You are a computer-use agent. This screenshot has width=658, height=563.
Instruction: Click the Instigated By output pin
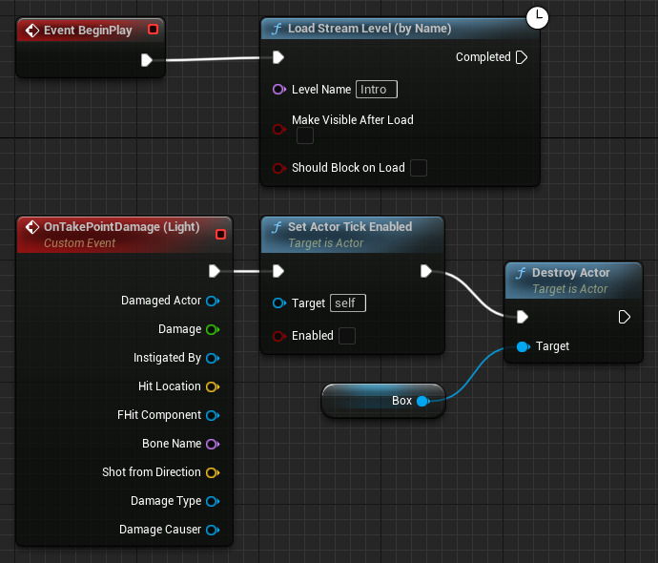point(213,358)
